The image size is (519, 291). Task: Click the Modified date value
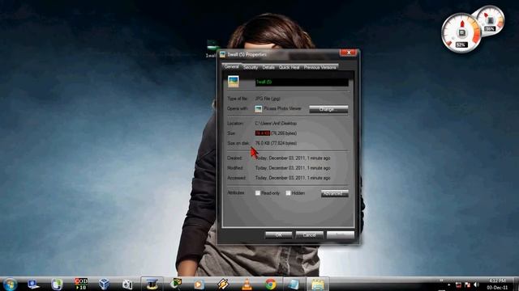tap(293, 168)
